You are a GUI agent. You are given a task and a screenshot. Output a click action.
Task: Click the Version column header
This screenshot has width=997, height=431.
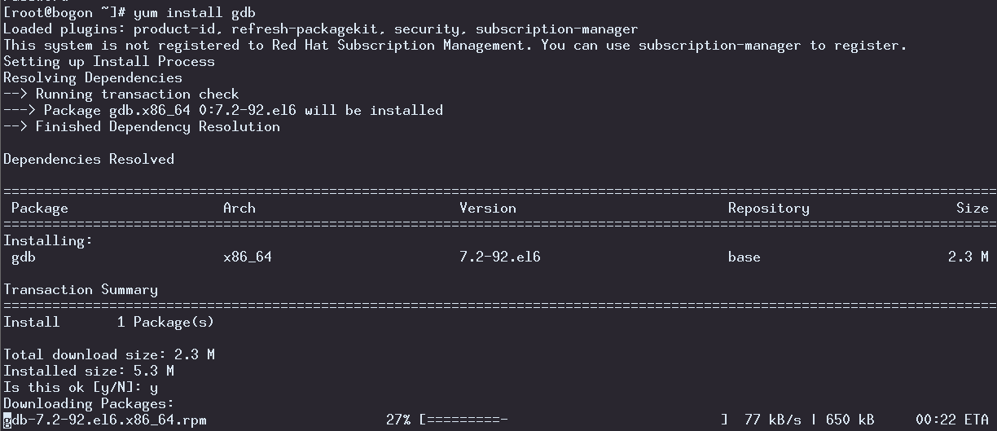pos(488,209)
